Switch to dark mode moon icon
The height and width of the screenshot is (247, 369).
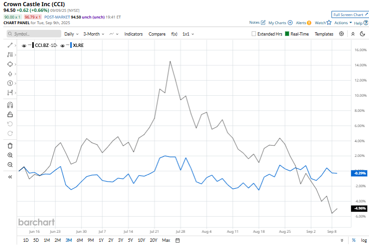362,34
